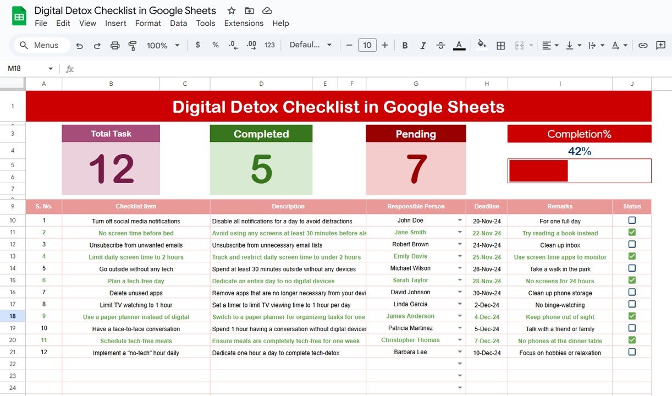Screen dimensions: 672x396
Task: Check status for Go outside without any tech
Action: tap(632, 268)
